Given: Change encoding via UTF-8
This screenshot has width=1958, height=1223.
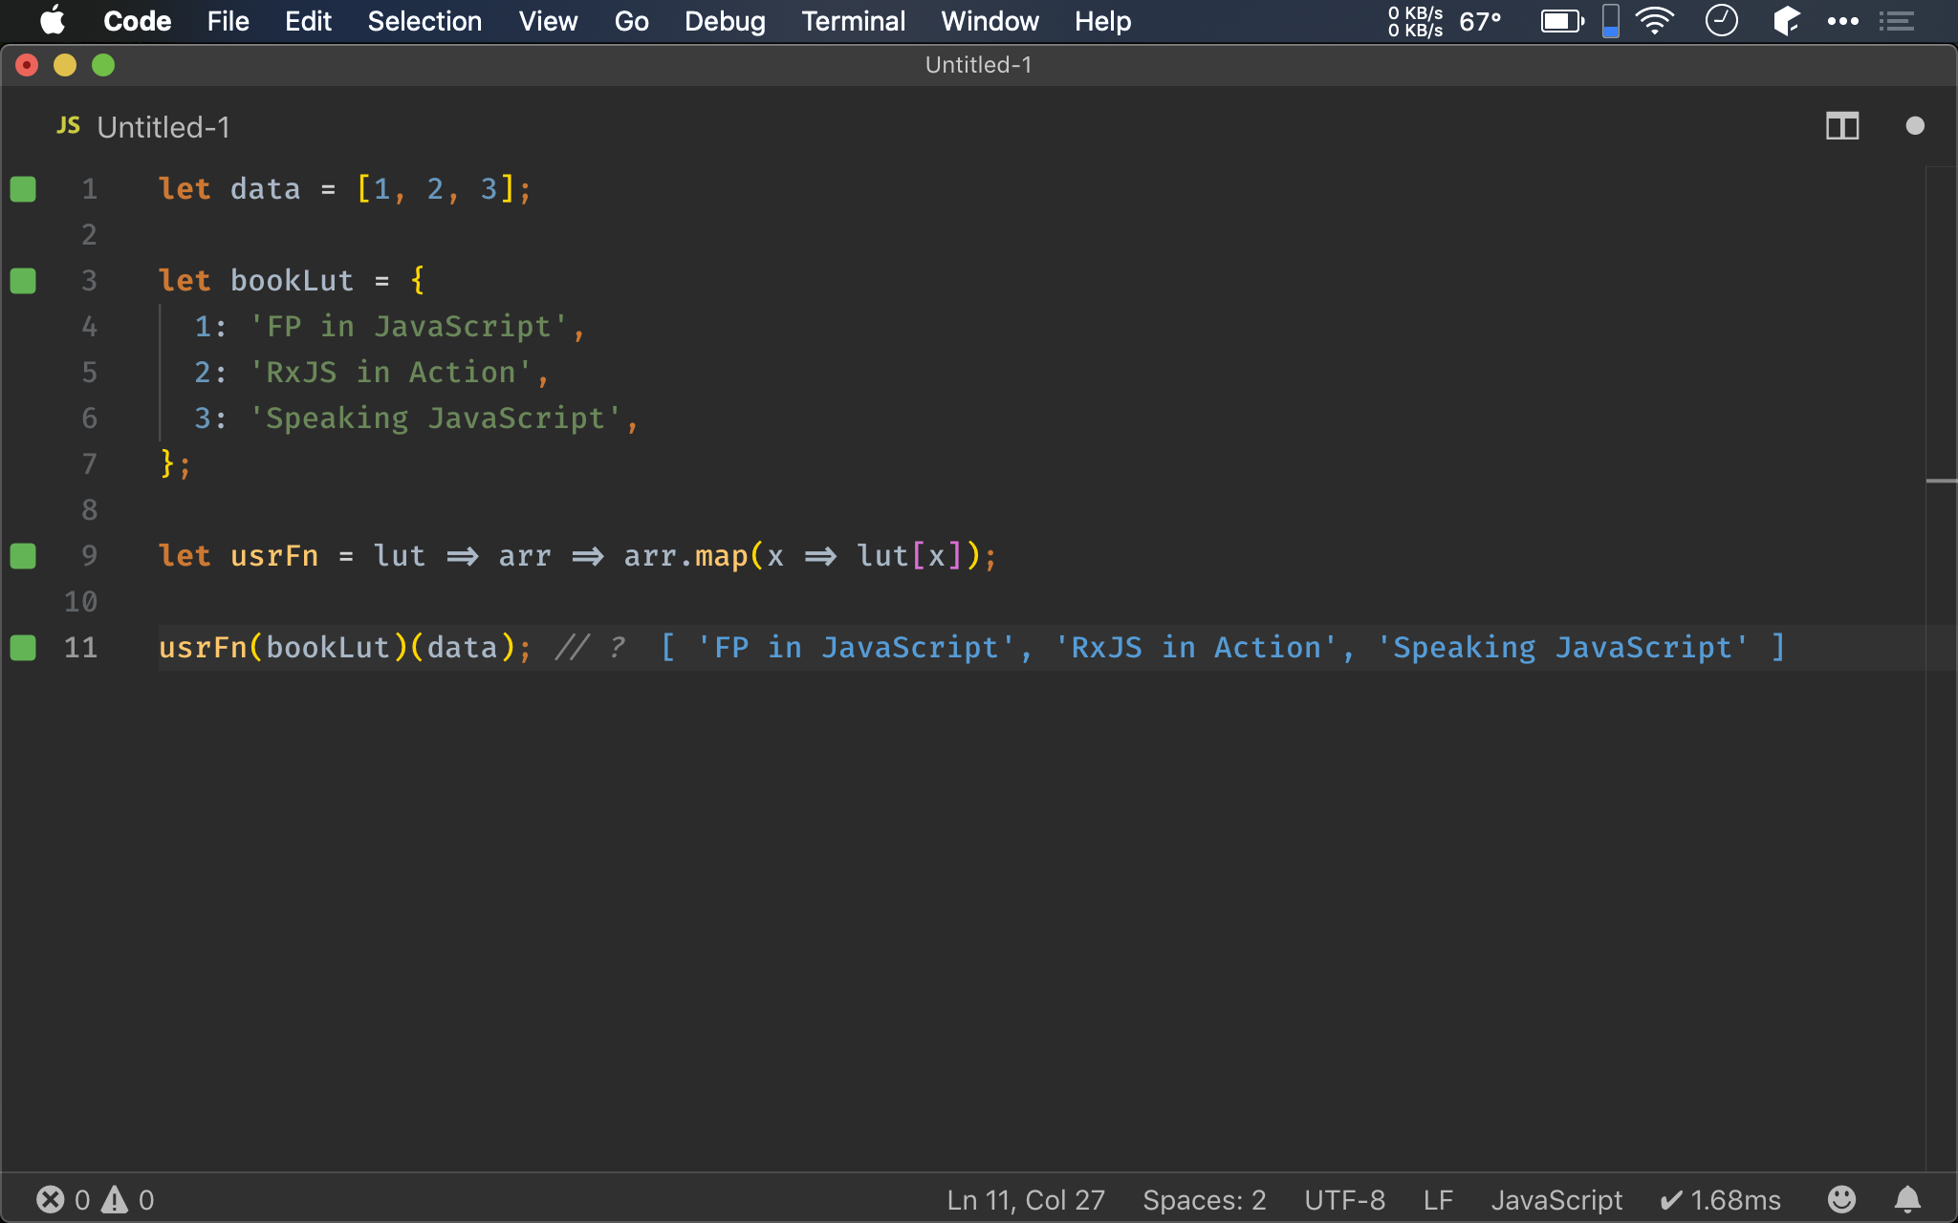Looking at the screenshot, I should (x=1344, y=1200).
